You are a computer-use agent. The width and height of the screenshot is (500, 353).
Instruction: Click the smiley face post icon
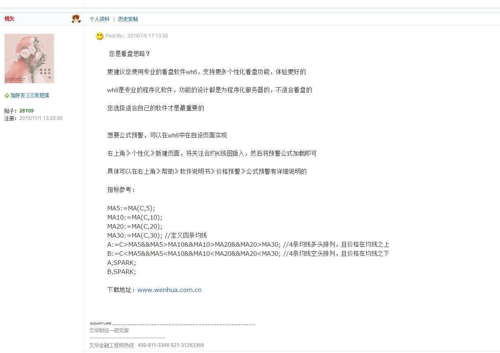[99, 36]
